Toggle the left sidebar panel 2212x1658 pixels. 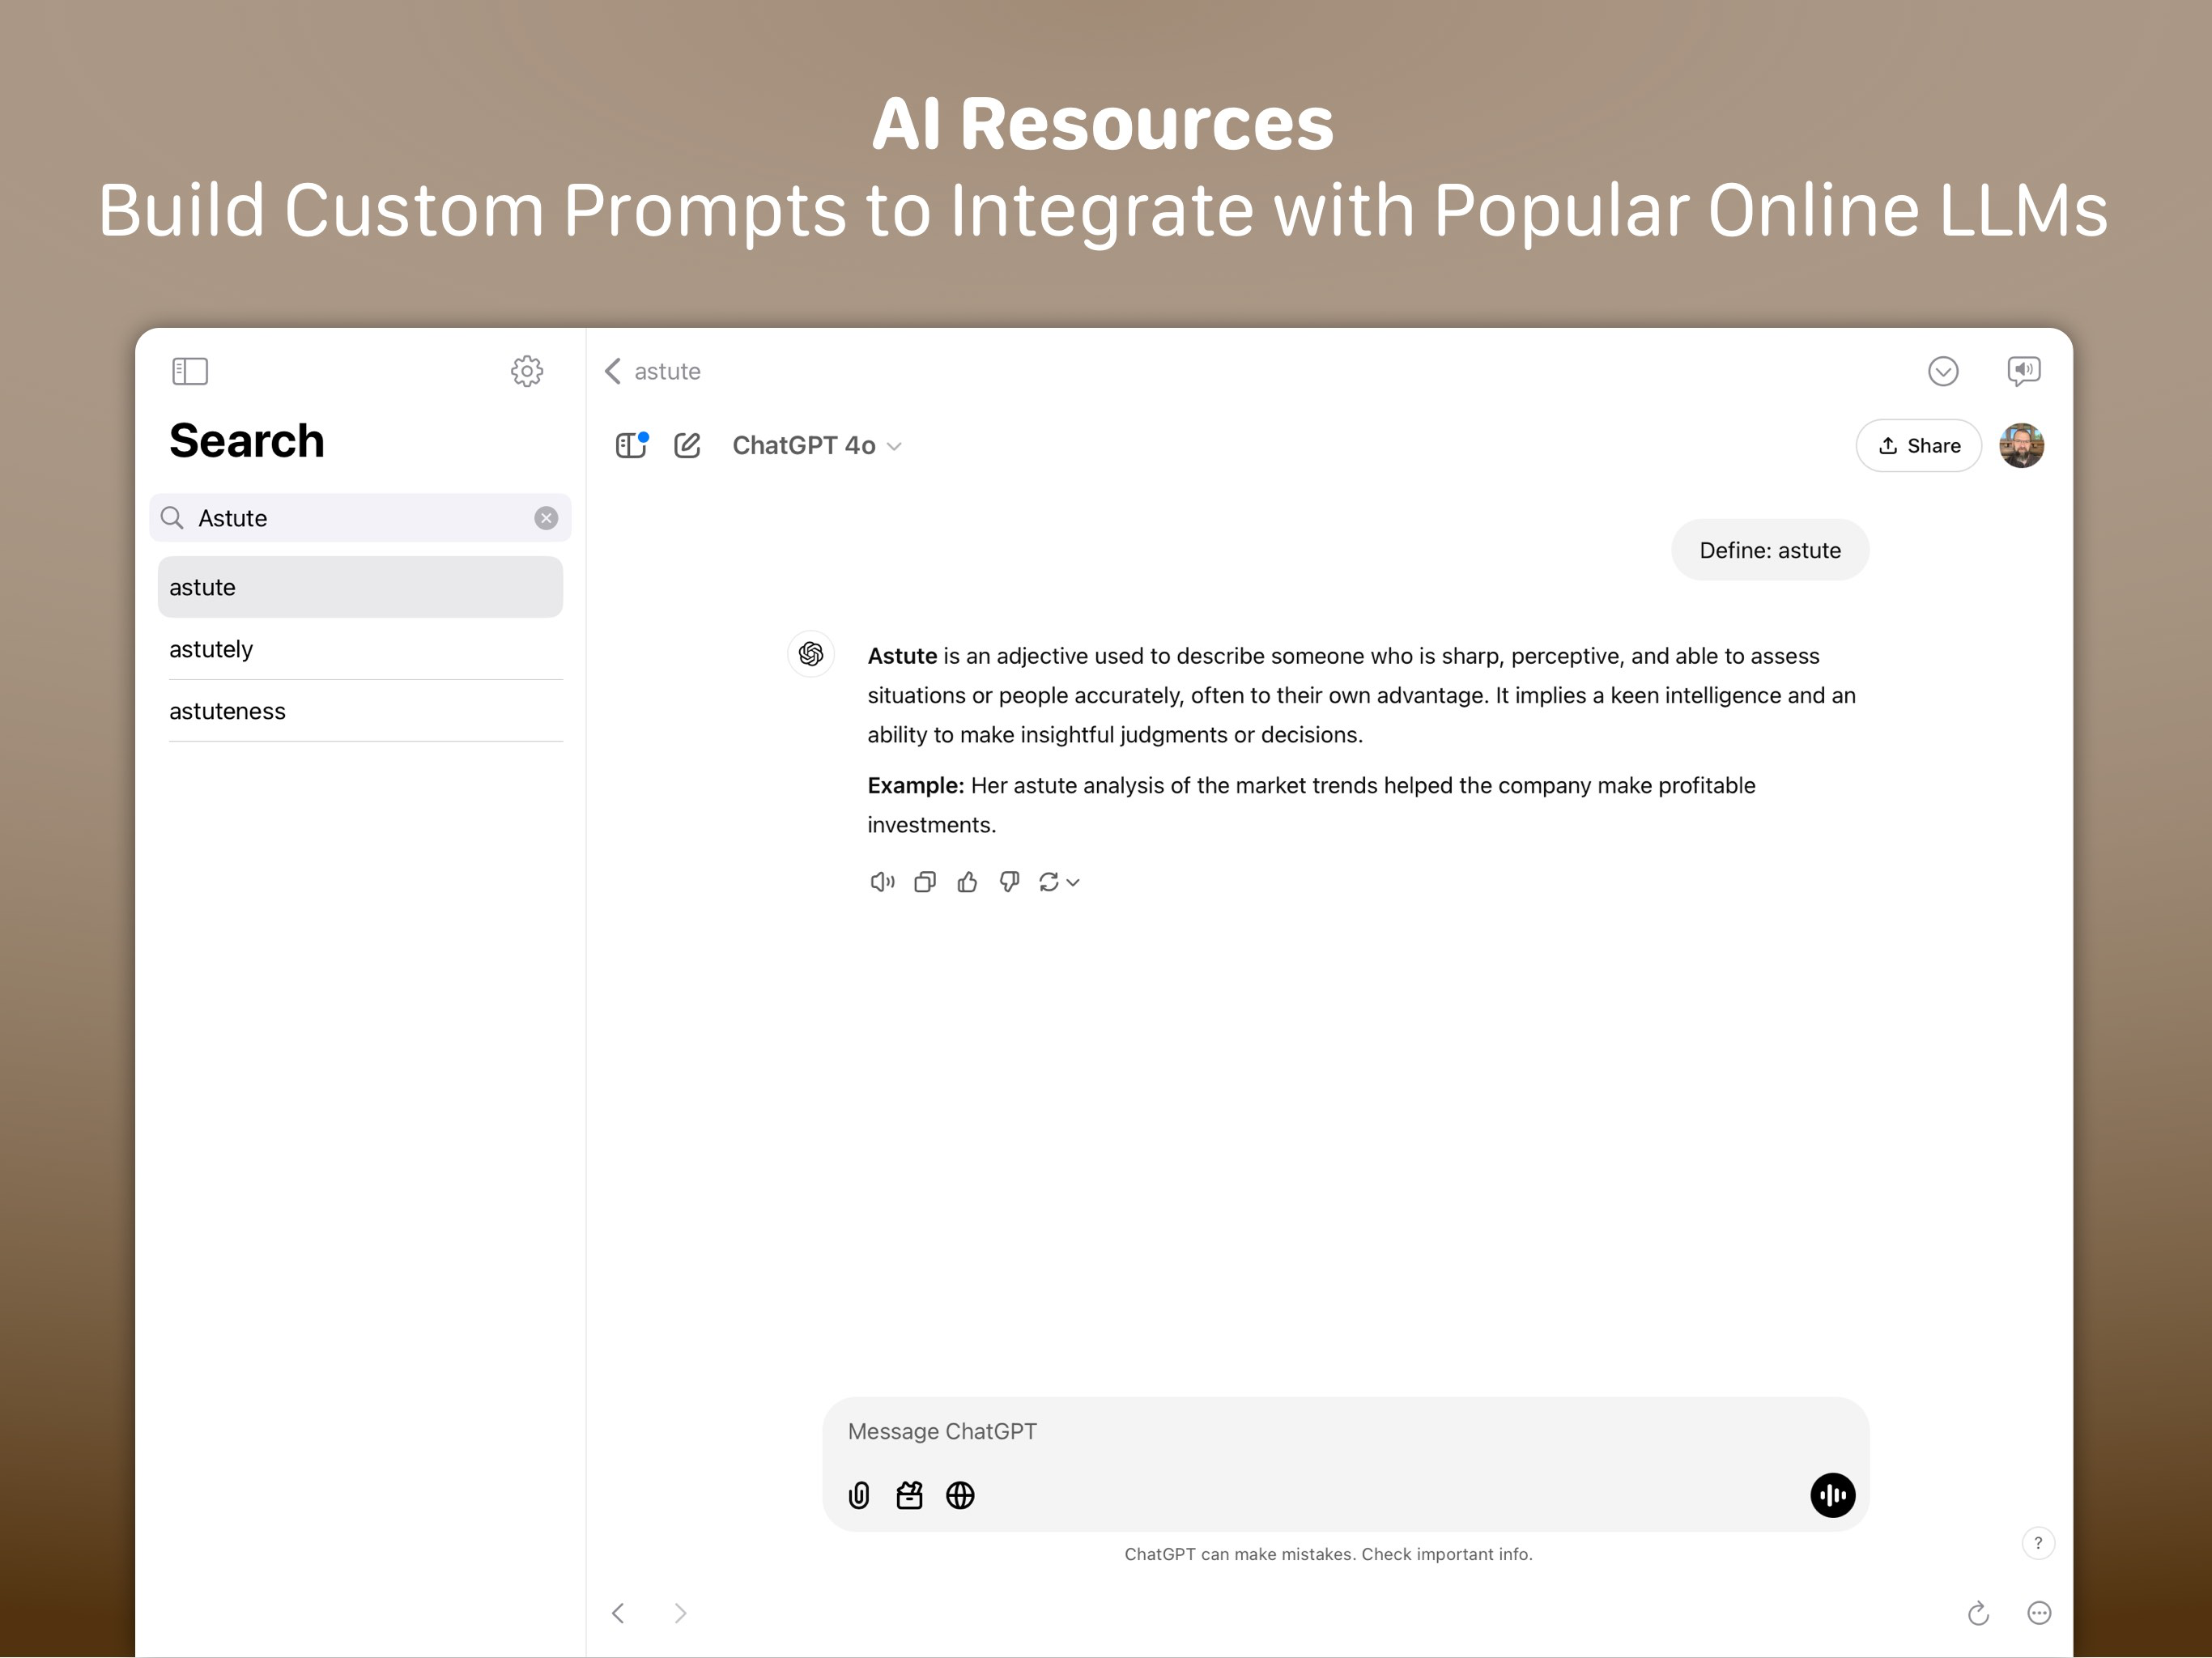click(x=189, y=371)
